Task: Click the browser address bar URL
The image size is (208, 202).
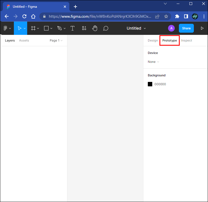Action: coord(100,16)
